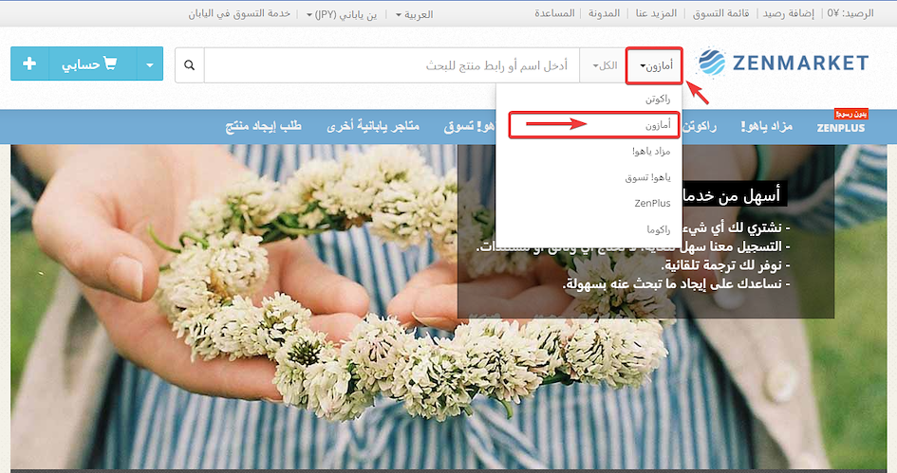Click the قائمة التسوق link
This screenshot has width=897, height=473.
tap(720, 13)
